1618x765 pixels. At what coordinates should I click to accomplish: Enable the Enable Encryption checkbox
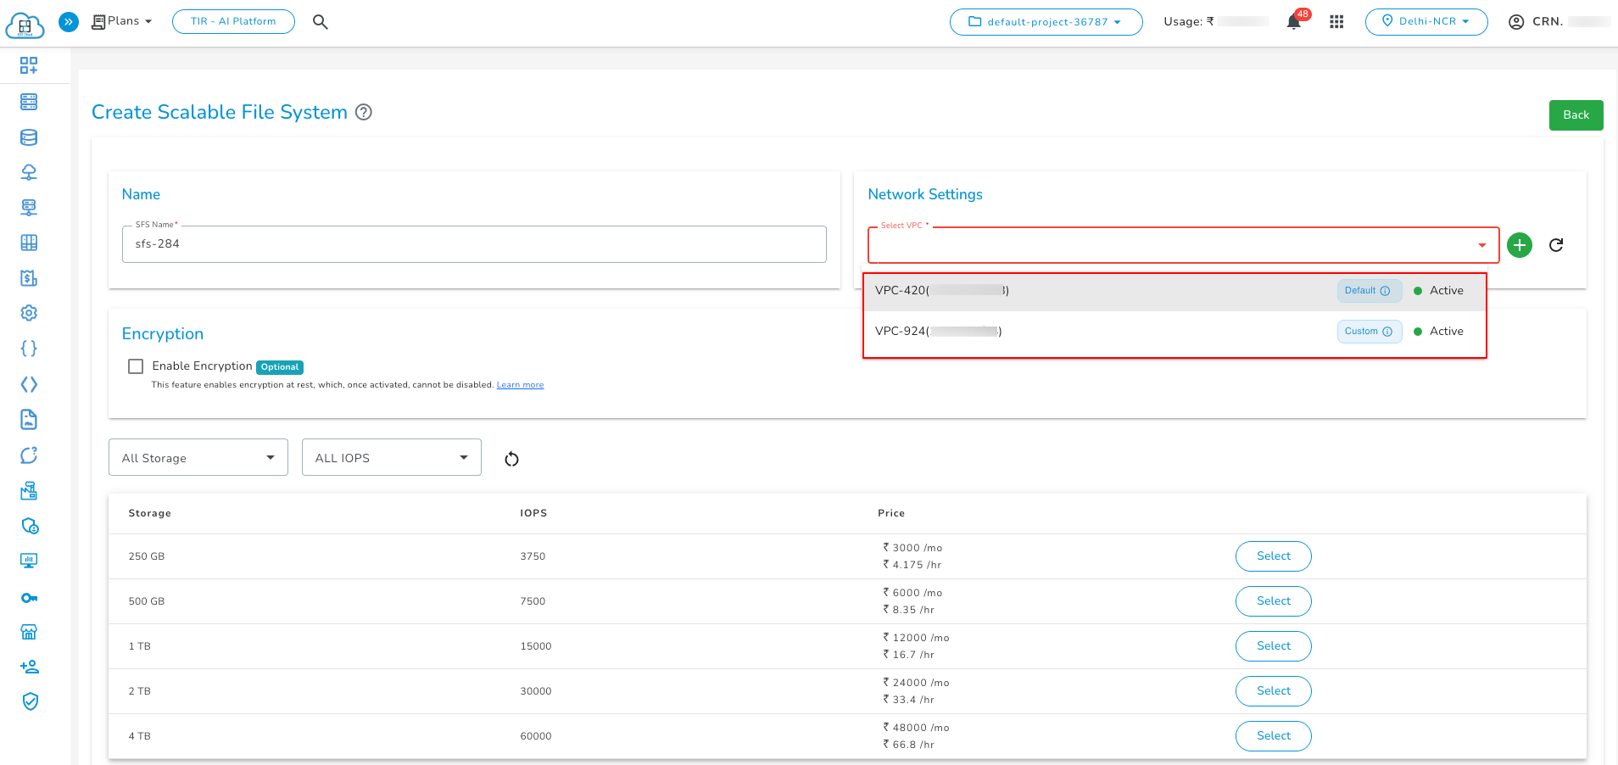click(136, 366)
